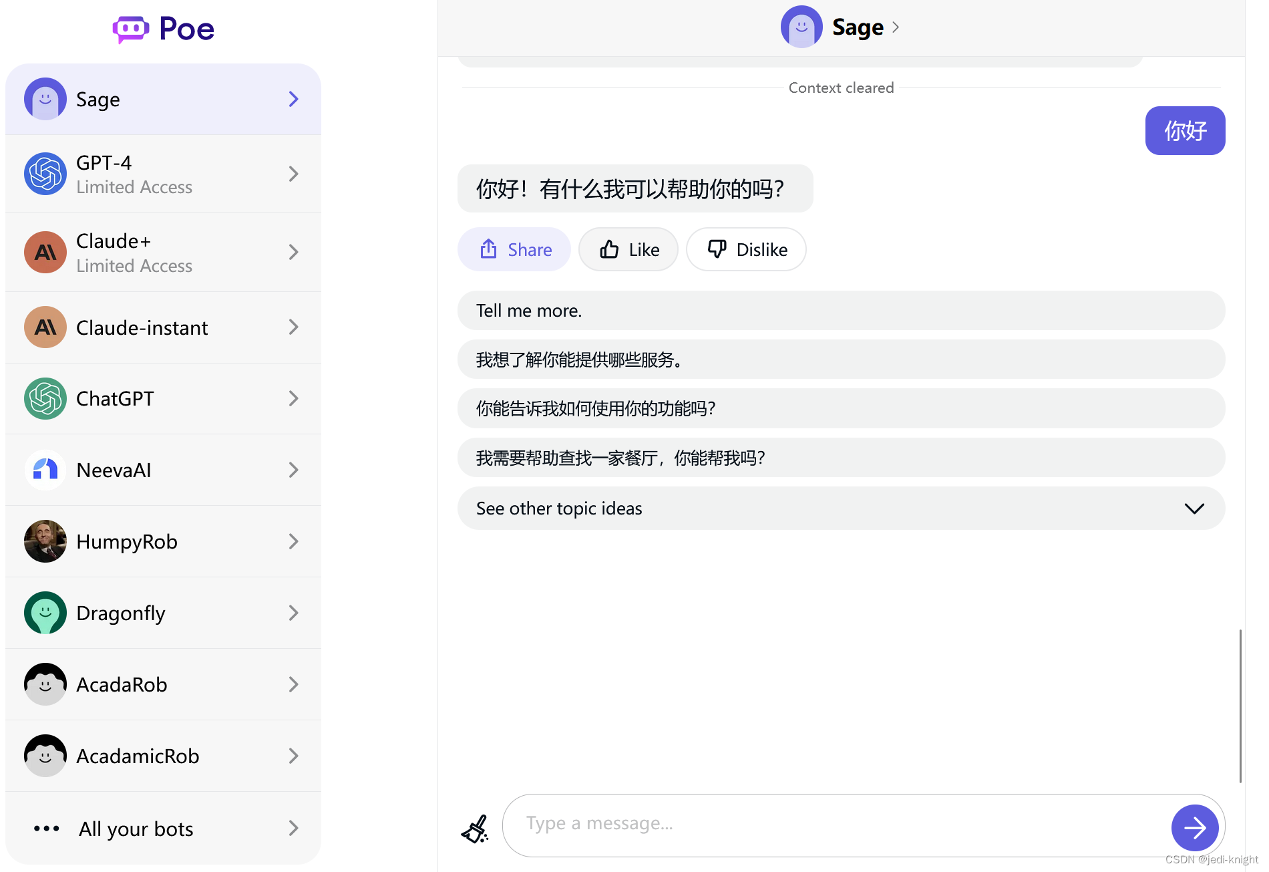
Task: Open Sage details via the header chevron
Action: click(896, 27)
